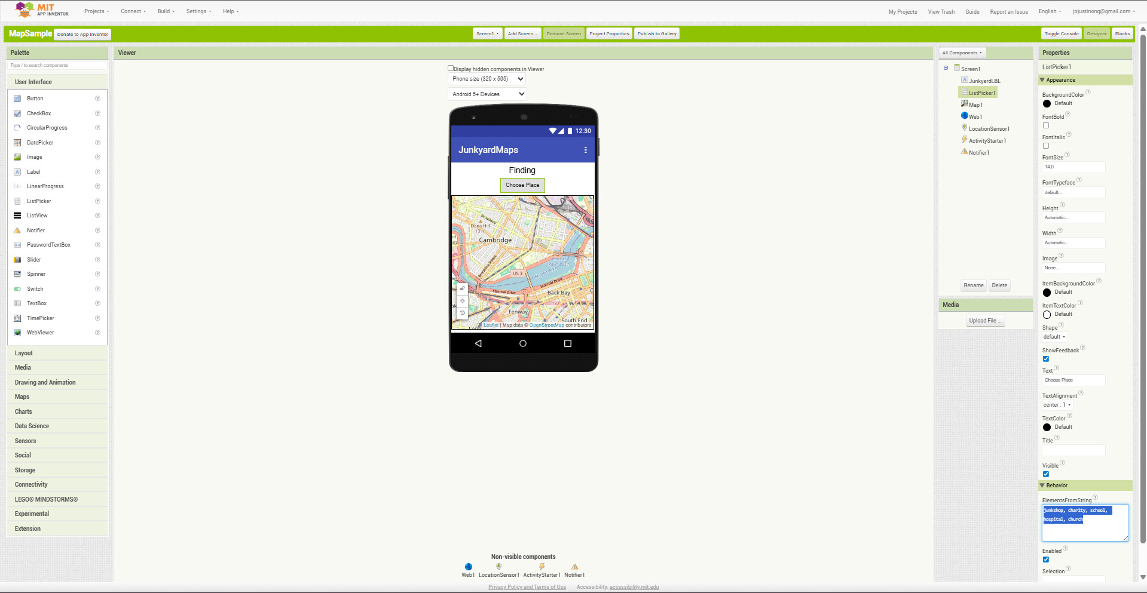Click the Notifier palette icon
Viewport: 1147px width, 593px height.
[x=17, y=231]
